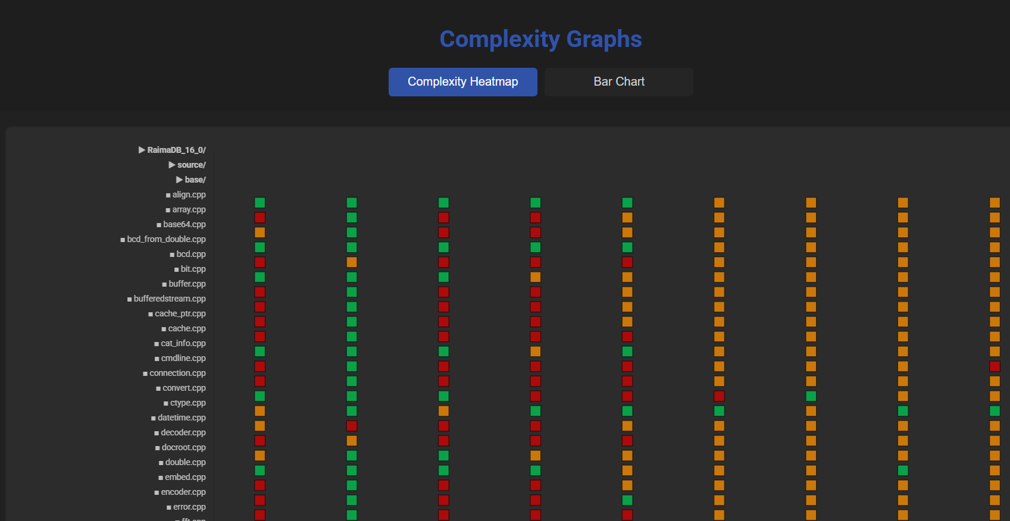Click fourth-column orange cell for cat_info.cpp
The width and height of the screenshot is (1010, 521).
pos(536,351)
